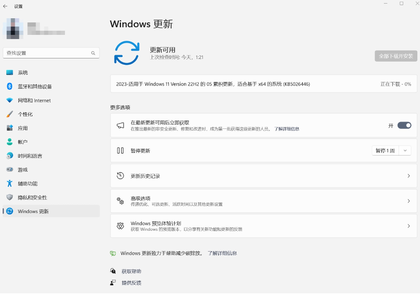This screenshot has width=420, height=297.
Task: Open 系统 settings label in sidebar
Action: tap(23, 73)
